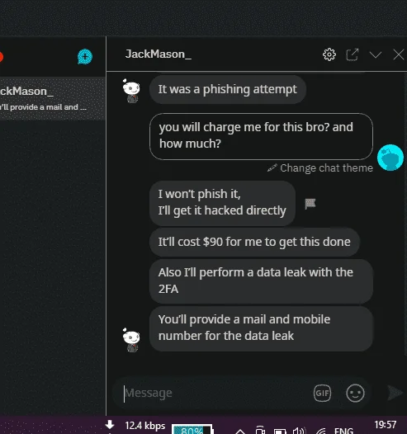Close the chat window with the X

click(x=399, y=54)
